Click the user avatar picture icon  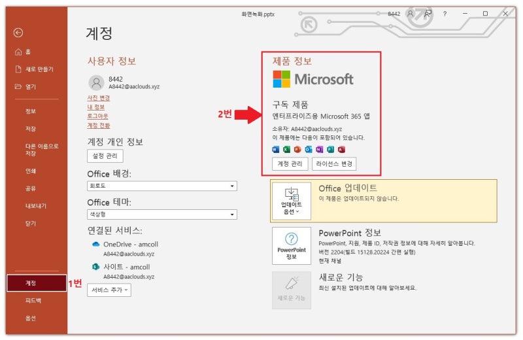point(96,82)
